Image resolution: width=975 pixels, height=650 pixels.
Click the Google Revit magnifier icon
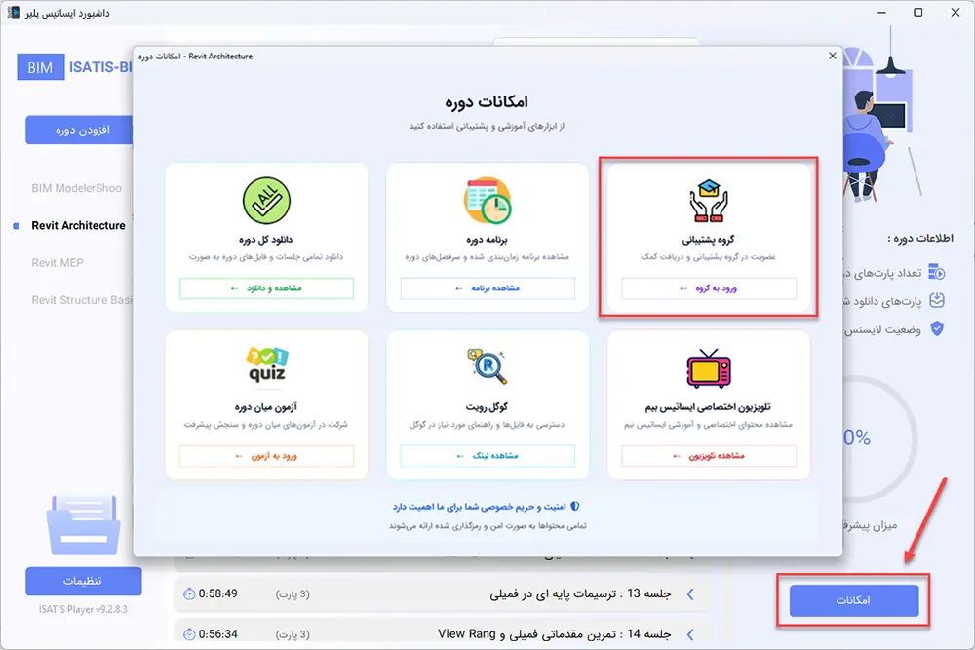487,366
